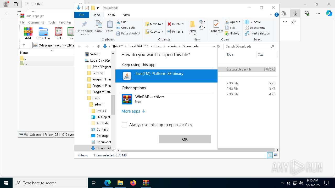This screenshot has width=335, height=188.
Task: Open ProgramData folder in tree
Action: (99, 92)
